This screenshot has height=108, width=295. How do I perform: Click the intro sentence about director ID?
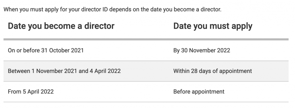[x=112, y=9]
